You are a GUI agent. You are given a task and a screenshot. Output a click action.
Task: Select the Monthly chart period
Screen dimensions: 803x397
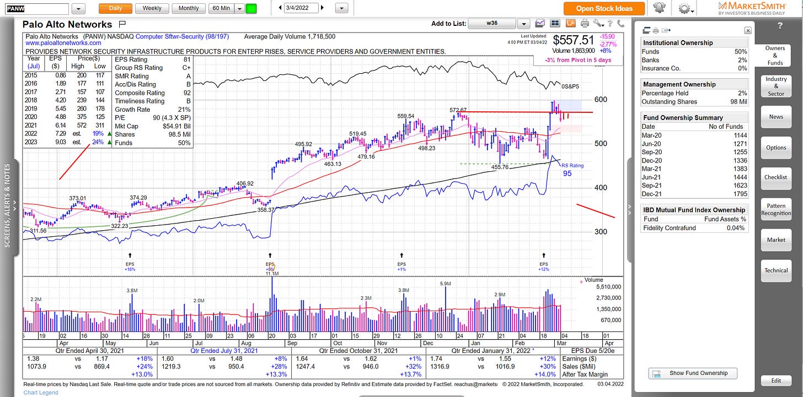click(x=189, y=8)
